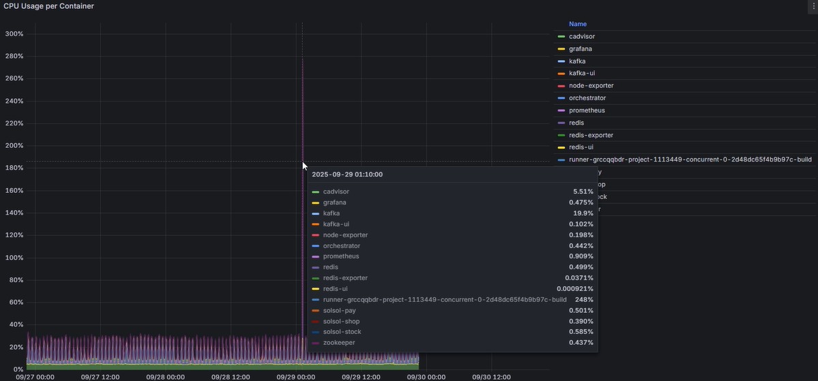The image size is (818, 381).
Task: Sort legend by the Name column header
Action: (x=577, y=24)
